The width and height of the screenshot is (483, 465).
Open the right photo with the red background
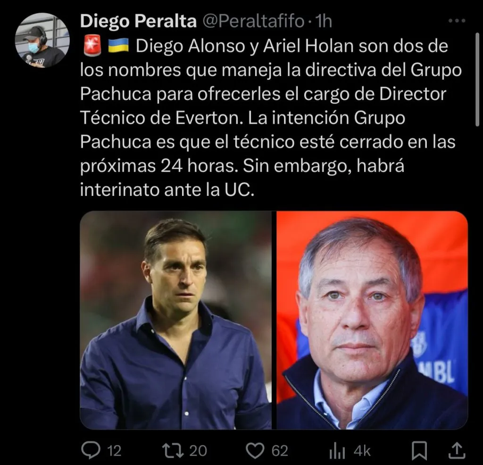(372, 320)
